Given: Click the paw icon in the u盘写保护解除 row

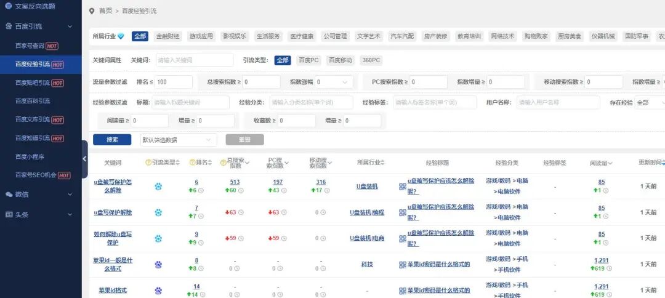Looking at the screenshot, I should click(158, 212).
